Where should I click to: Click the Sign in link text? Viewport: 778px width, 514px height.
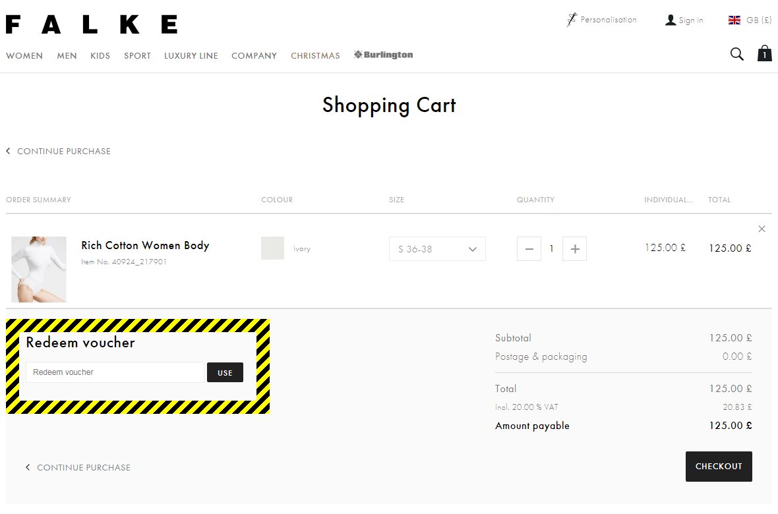691,20
